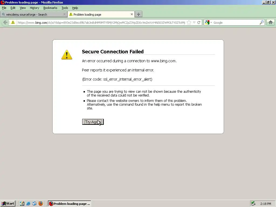
Task: Click into the bing.com URL address field
Action: click(101, 23)
